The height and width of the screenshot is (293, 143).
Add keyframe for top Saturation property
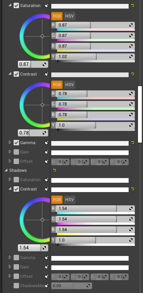pyautogui.click(x=46, y=5)
